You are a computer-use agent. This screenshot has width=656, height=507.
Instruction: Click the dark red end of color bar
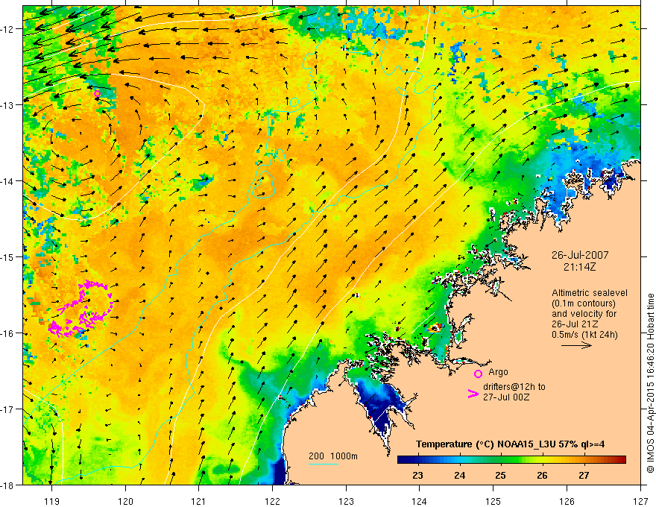coord(622,459)
